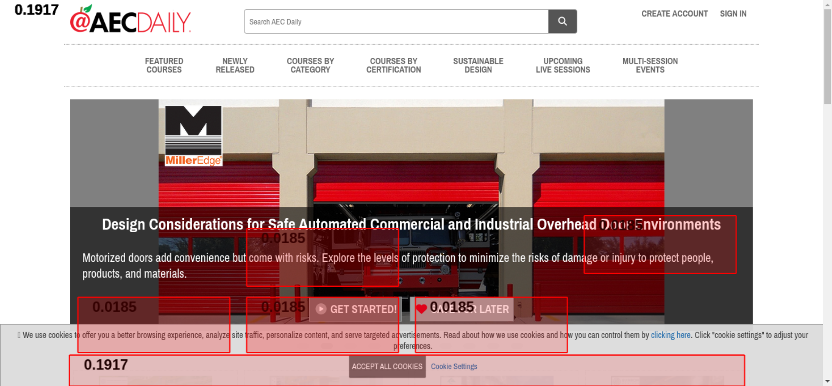Click the scrollbar down arrow
832x386 pixels.
827,381
